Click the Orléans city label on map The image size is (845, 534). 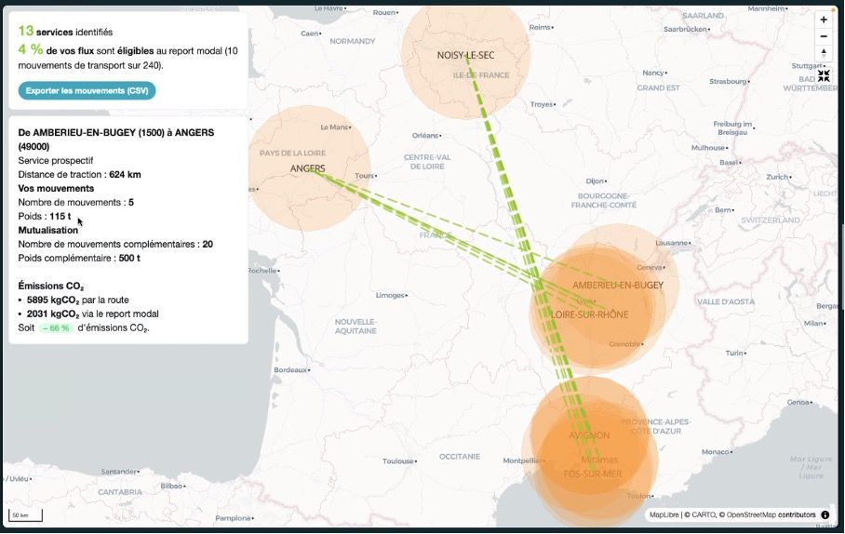tap(425, 135)
